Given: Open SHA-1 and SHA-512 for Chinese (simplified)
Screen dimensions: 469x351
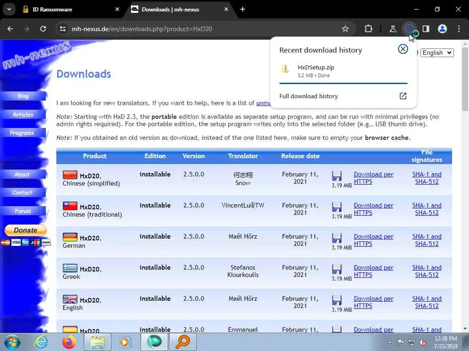Looking at the screenshot, I should point(427,178).
